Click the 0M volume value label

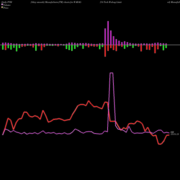172,132
